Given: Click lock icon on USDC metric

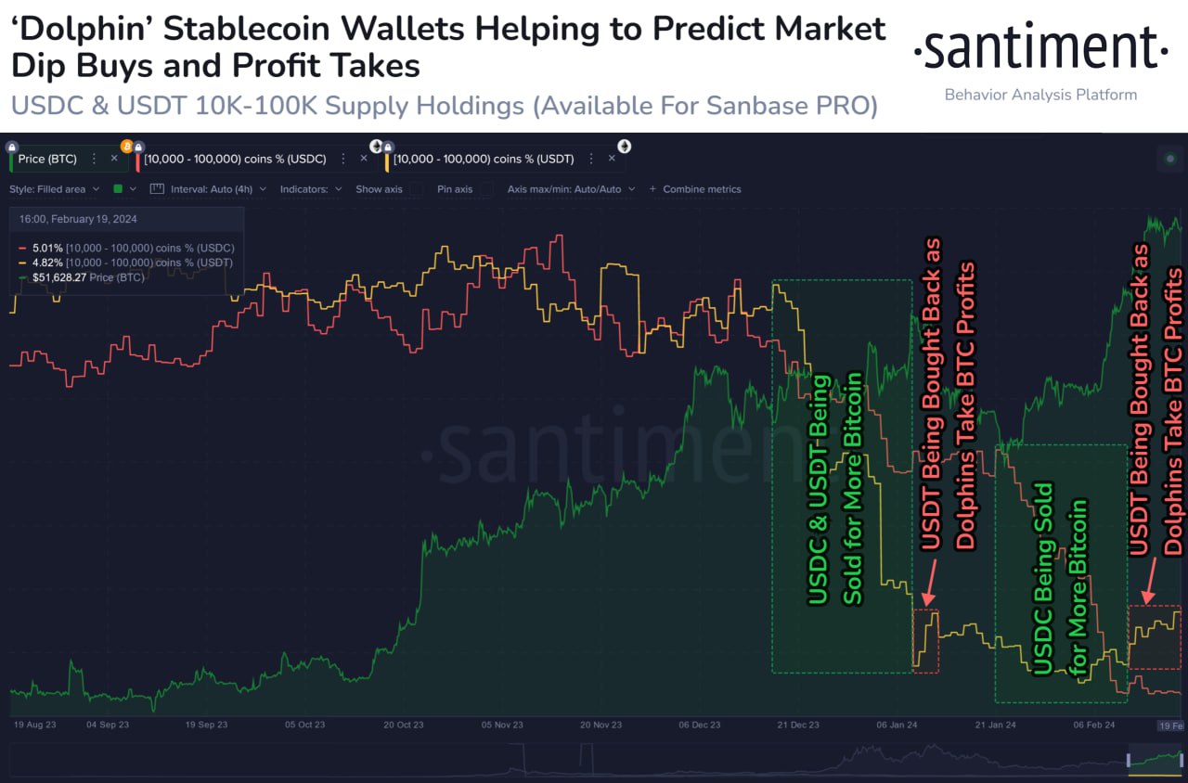Looking at the screenshot, I should pos(138,147).
